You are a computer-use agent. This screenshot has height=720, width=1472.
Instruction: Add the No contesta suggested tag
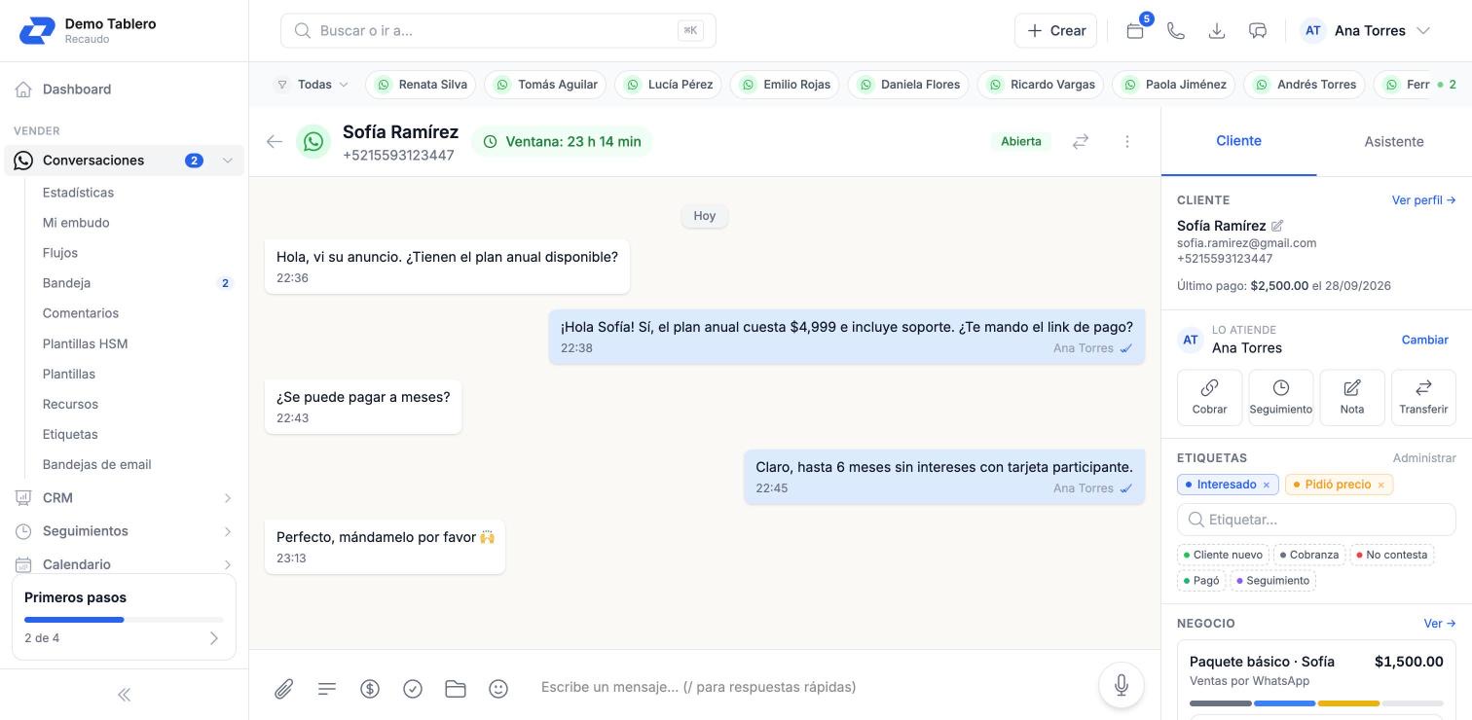pyautogui.click(x=1392, y=555)
